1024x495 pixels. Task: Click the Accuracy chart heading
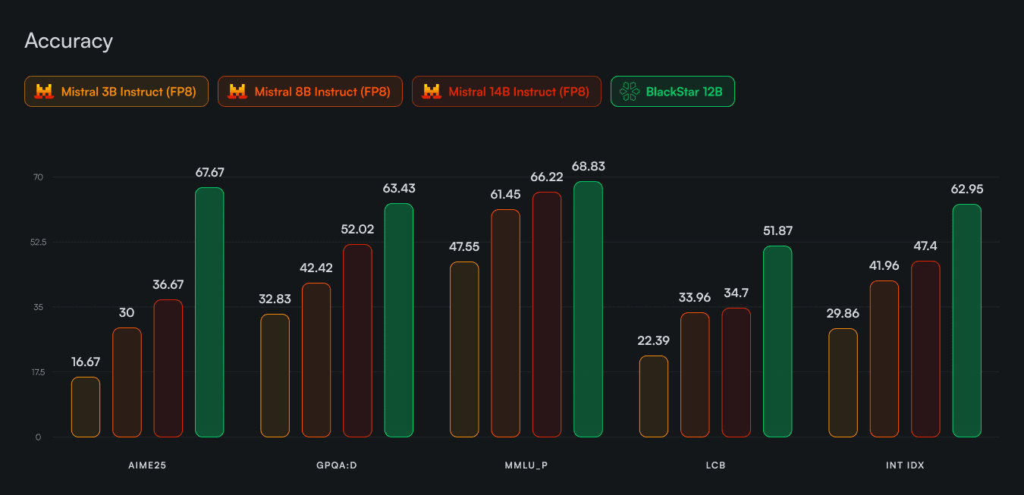click(68, 41)
